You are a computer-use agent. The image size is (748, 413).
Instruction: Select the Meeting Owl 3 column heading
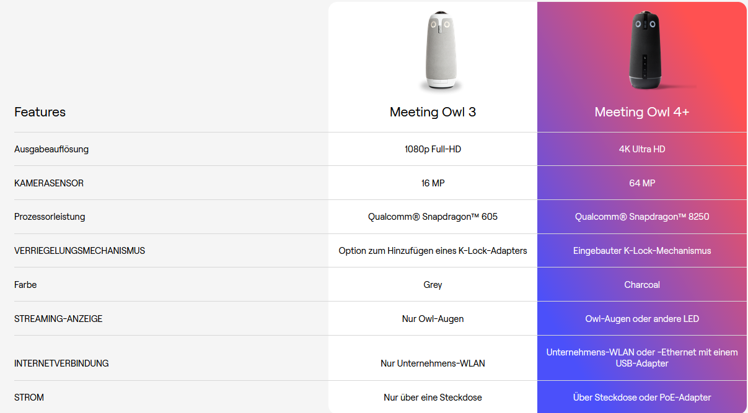tap(433, 112)
